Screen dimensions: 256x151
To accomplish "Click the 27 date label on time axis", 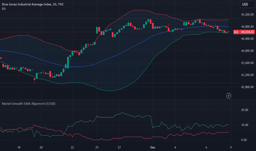I will (119, 147).
